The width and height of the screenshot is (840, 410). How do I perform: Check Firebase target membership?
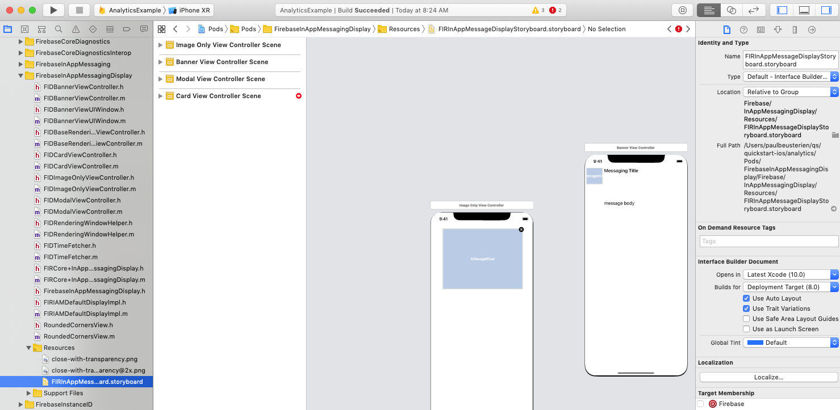(x=700, y=404)
